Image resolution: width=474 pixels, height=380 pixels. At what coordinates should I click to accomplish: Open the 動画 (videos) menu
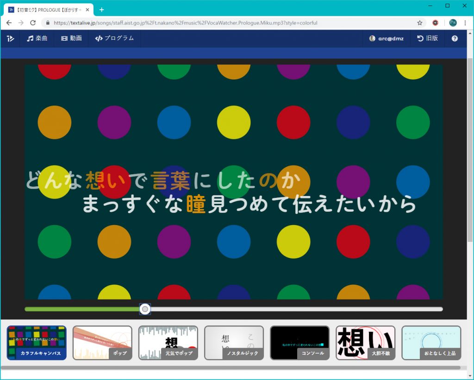tap(71, 38)
